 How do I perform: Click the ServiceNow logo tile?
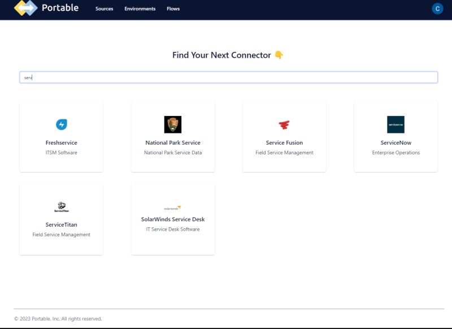(x=395, y=124)
